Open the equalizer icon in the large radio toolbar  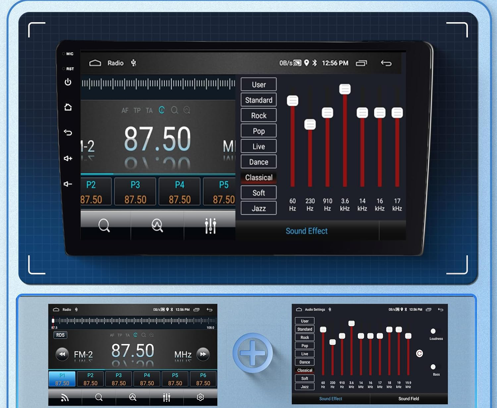[x=210, y=226]
